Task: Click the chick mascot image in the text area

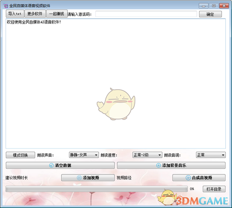Action: click(116, 104)
